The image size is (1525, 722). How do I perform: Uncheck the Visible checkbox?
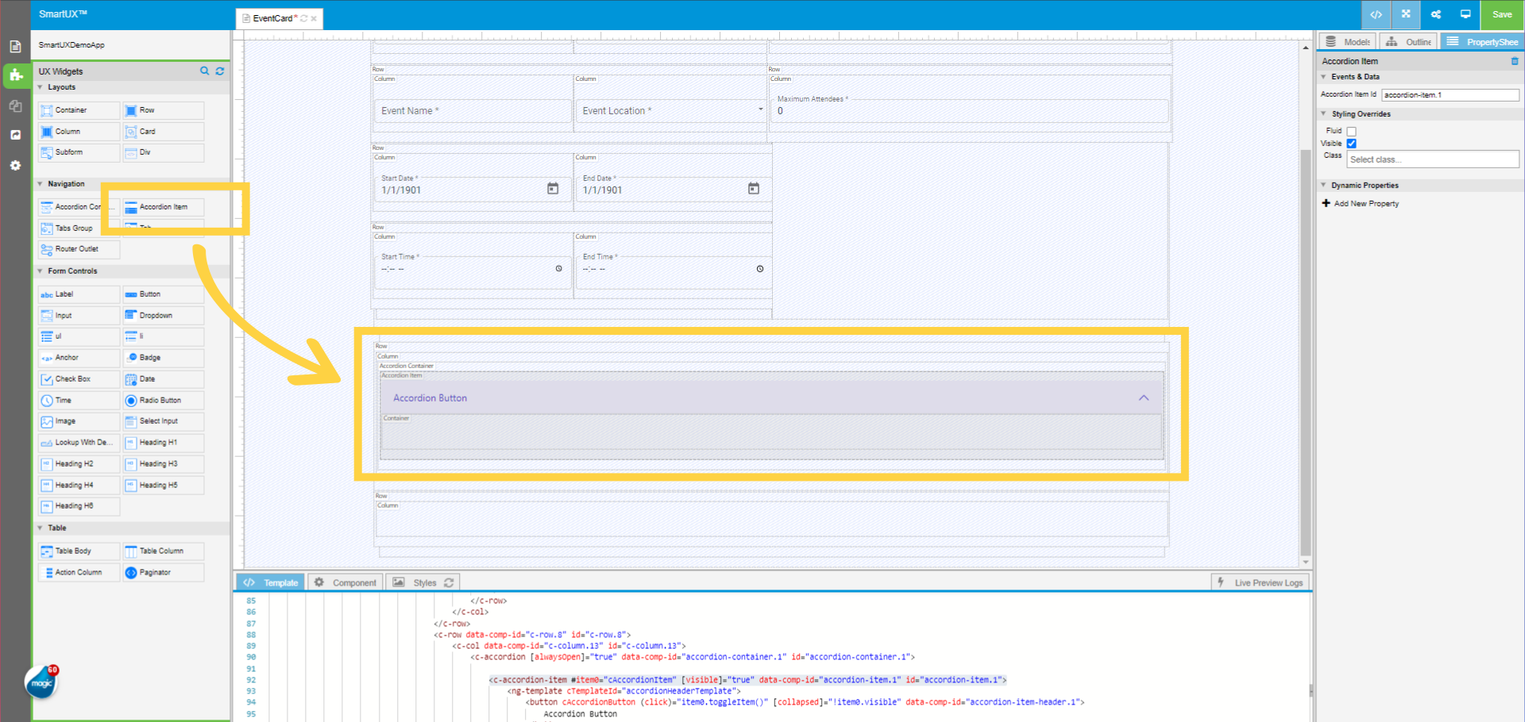tap(1351, 144)
